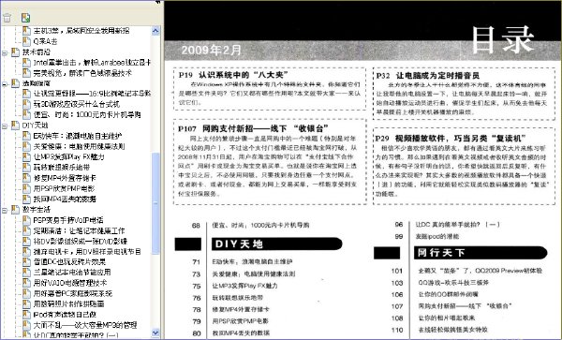Click the black 网行天下 section banner

(481, 253)
